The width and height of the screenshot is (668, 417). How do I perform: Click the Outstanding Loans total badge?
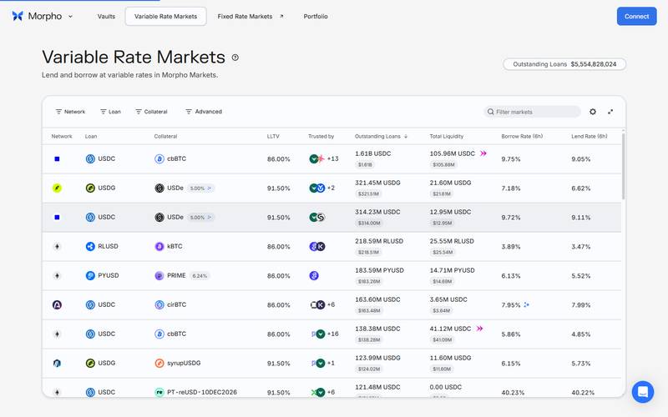(x=564, y=64)
